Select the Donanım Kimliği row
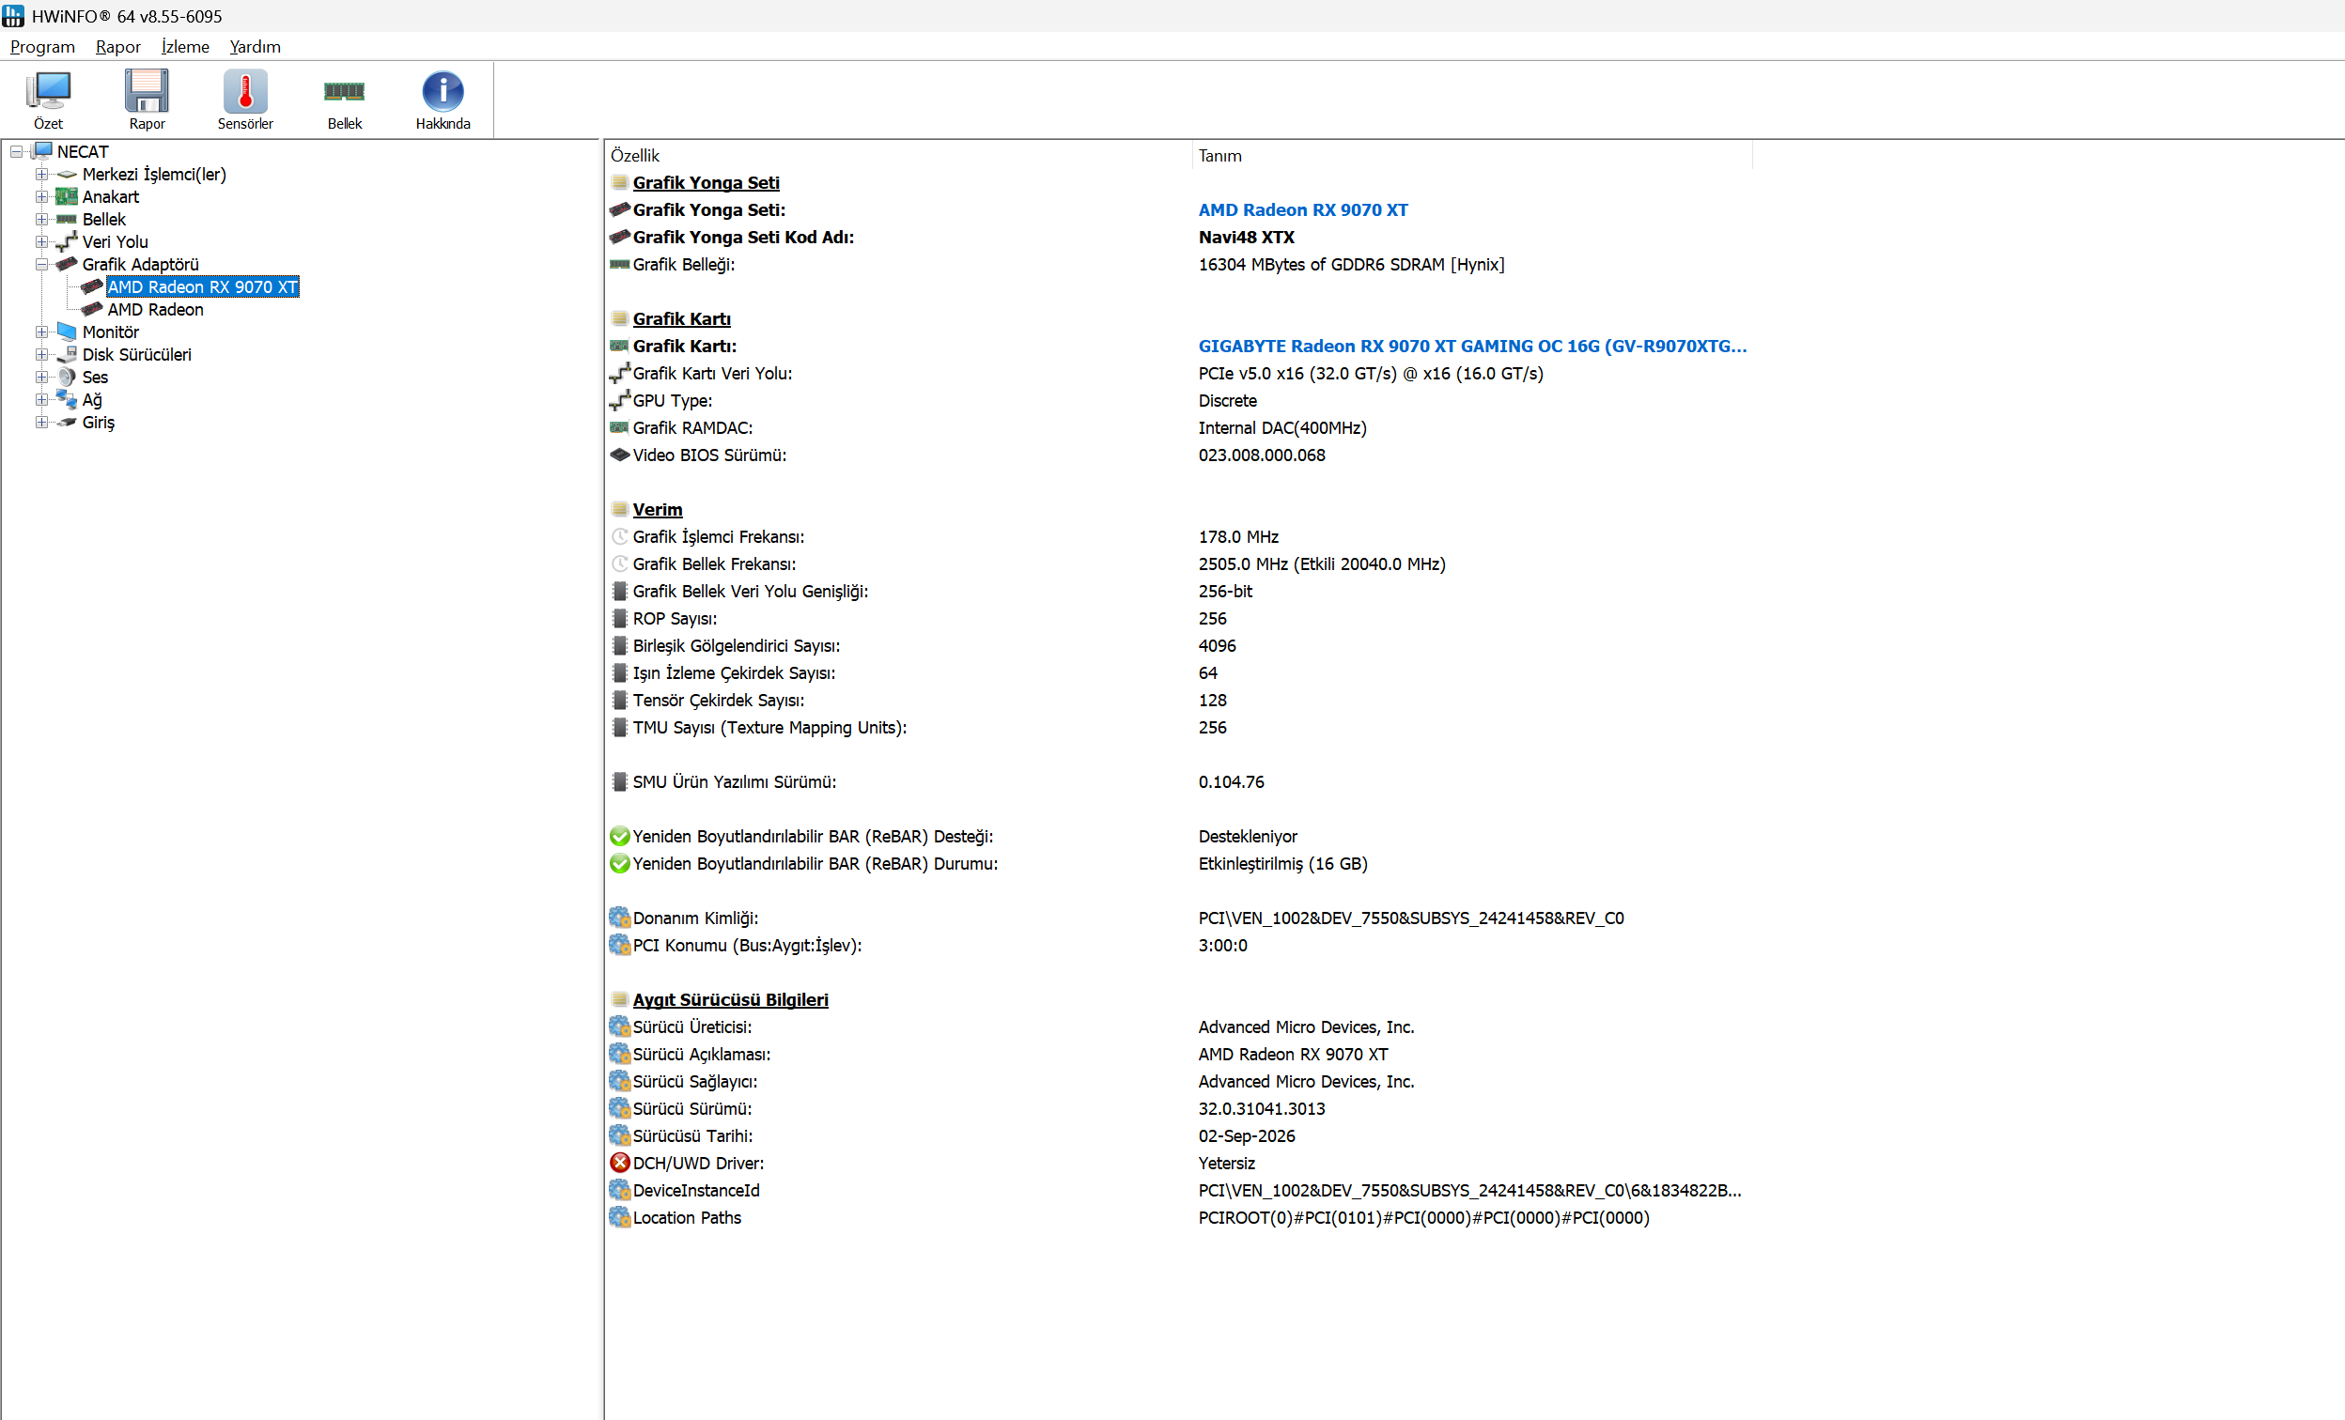 coord(1179,918)
